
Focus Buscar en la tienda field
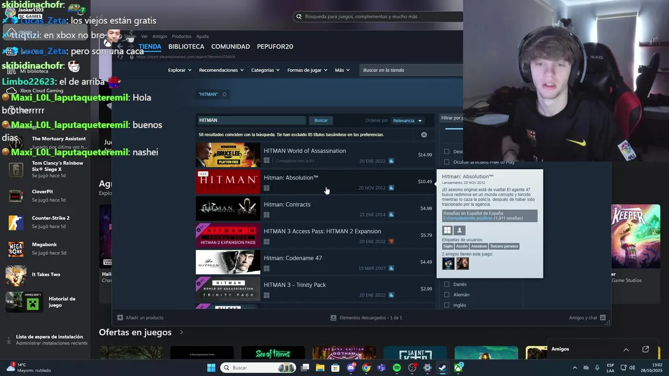(x=412, y=70)
